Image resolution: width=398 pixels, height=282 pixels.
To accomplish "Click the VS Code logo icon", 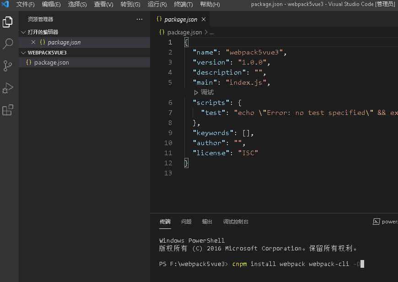I will 5,4.
